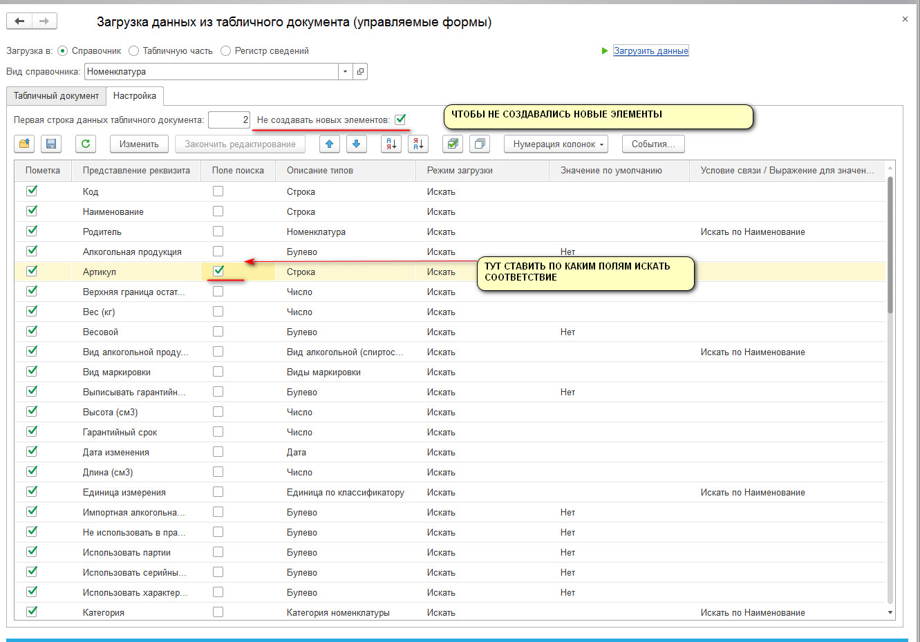
Task: Click the open settings folder icon
Action: click(x=25, y=144)
